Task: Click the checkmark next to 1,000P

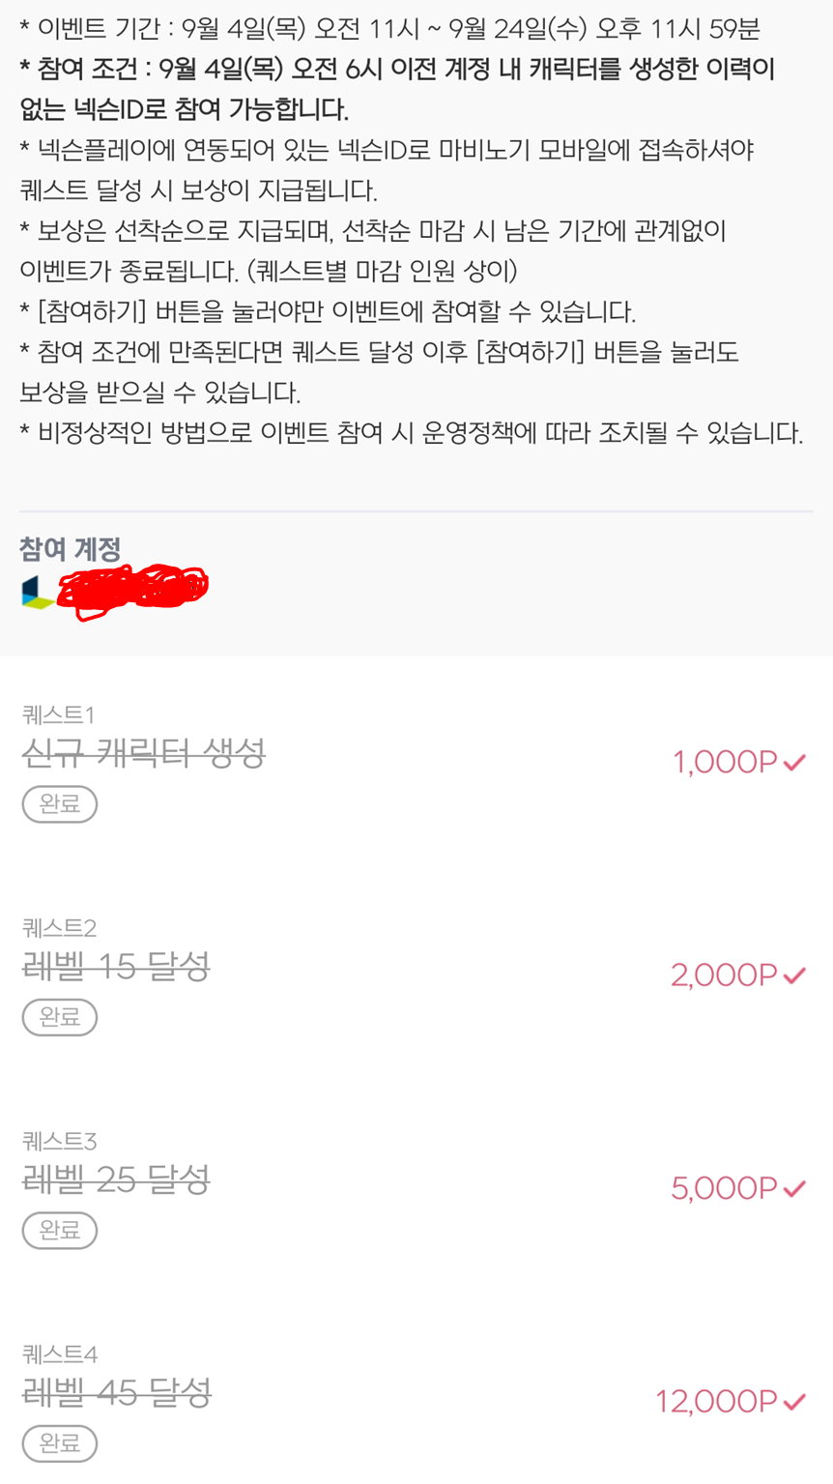Action: click(794, 763)
